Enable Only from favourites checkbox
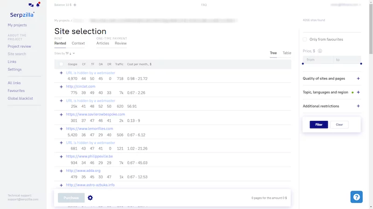 tap(305, 39)
